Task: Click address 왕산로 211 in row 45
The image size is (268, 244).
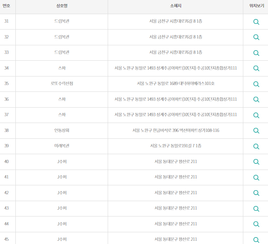Action: point(188,239)
